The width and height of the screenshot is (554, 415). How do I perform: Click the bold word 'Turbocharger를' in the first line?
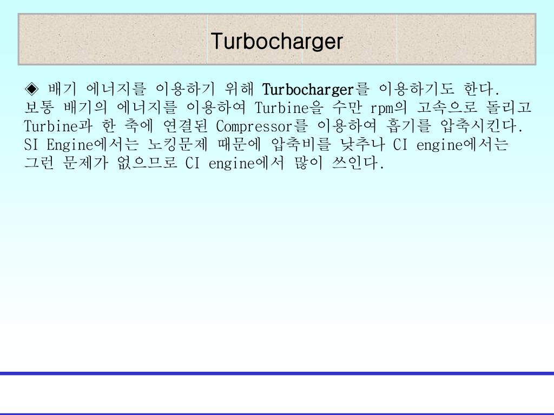click(315, 89)
